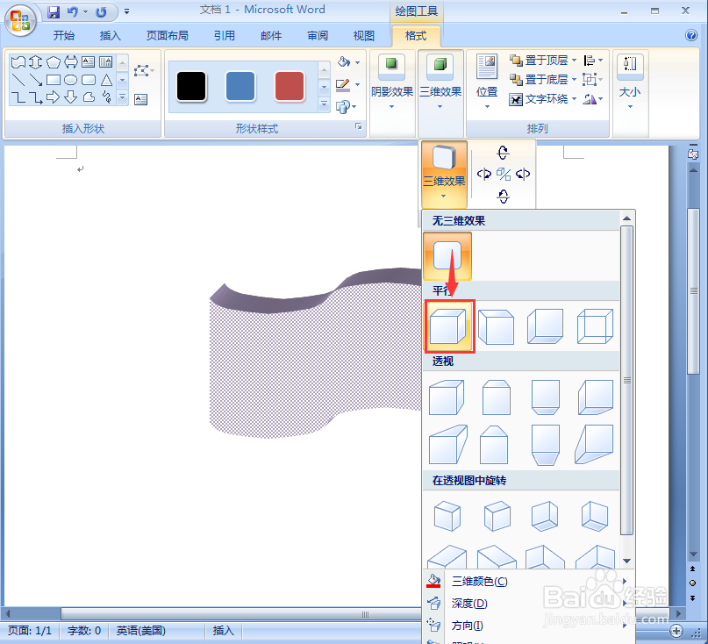Open Shape Outline dropdown arrow

(x=357, y=84)
